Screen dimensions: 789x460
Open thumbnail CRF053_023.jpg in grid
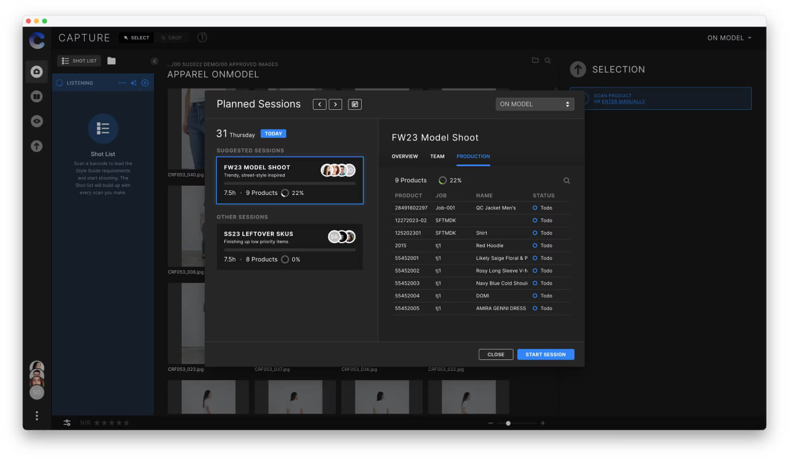pyautogui.click(x=186, y=323)
